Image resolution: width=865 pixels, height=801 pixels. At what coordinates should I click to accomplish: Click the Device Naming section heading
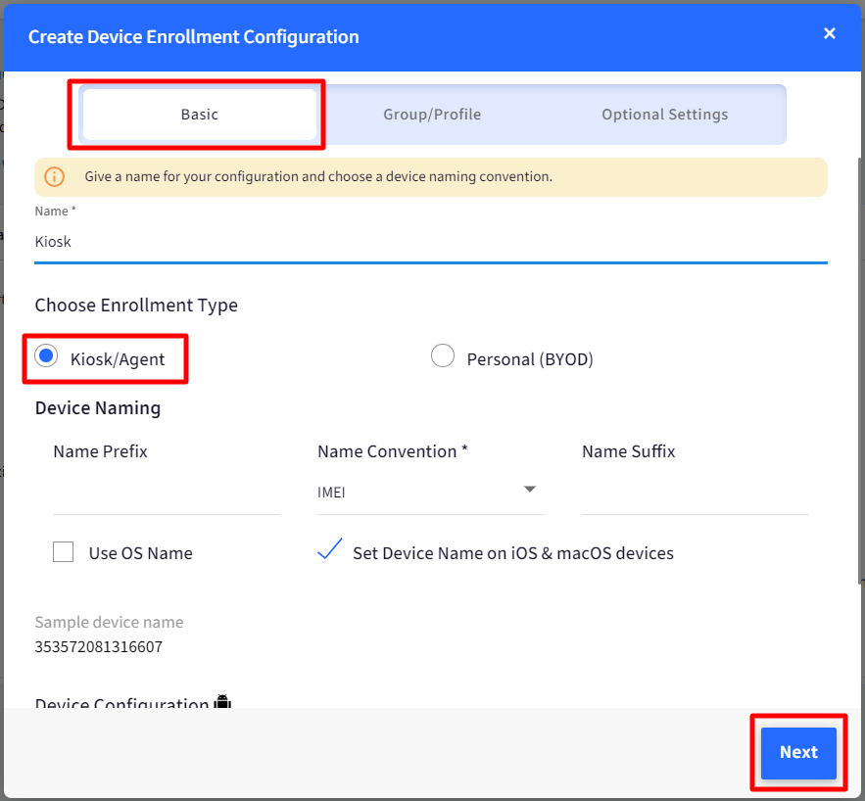click(x=98, y=408)
